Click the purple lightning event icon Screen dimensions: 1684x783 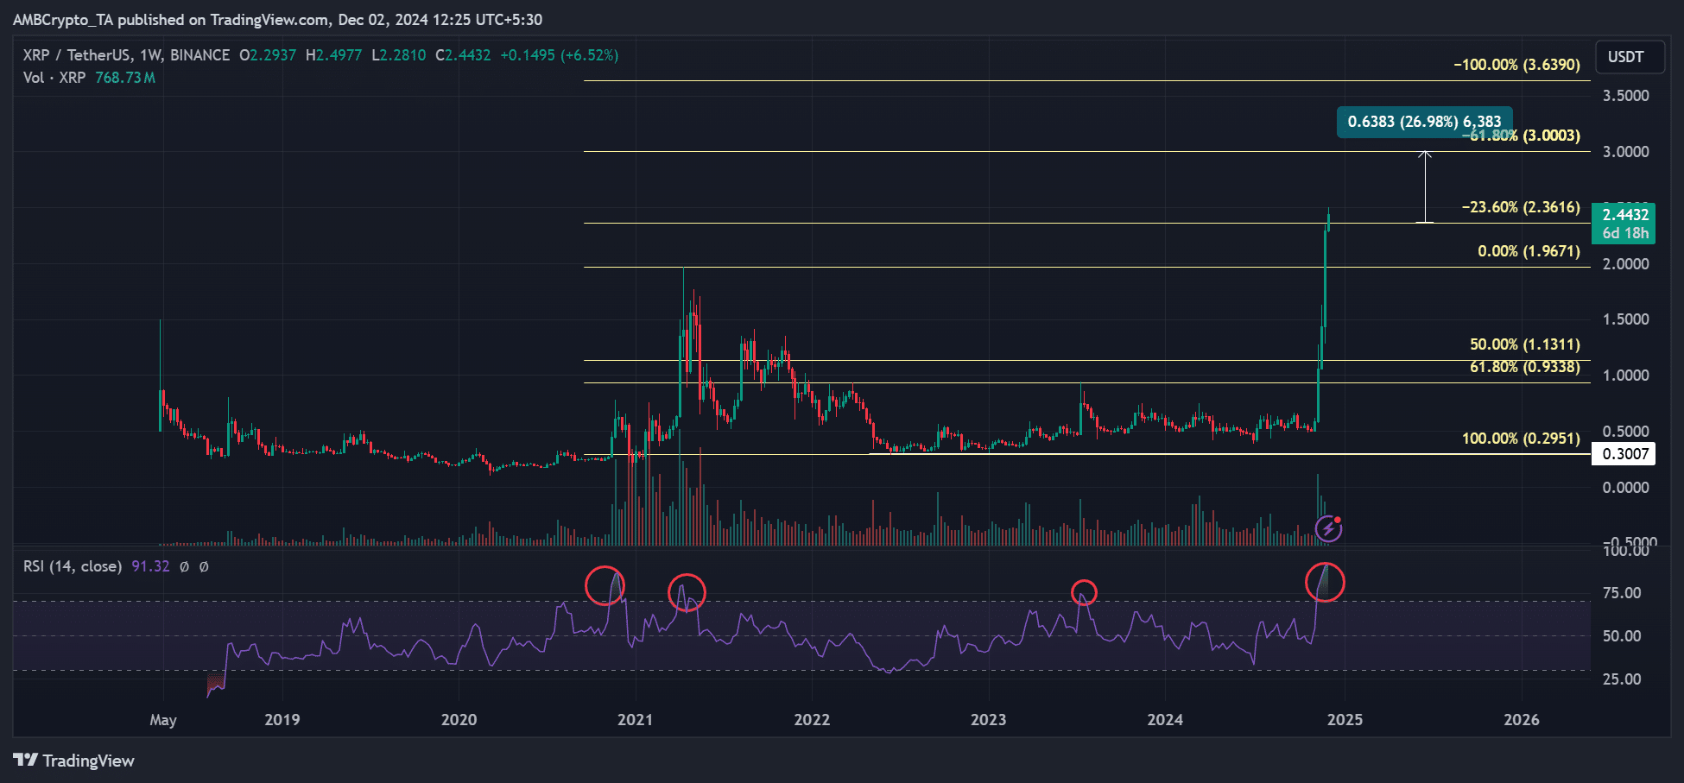pos(1328,528)
